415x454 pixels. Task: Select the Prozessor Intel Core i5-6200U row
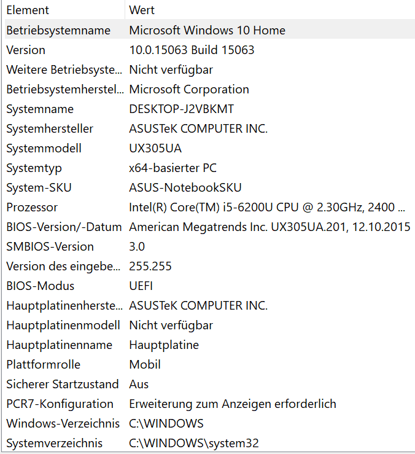click(x=210, y=207)
